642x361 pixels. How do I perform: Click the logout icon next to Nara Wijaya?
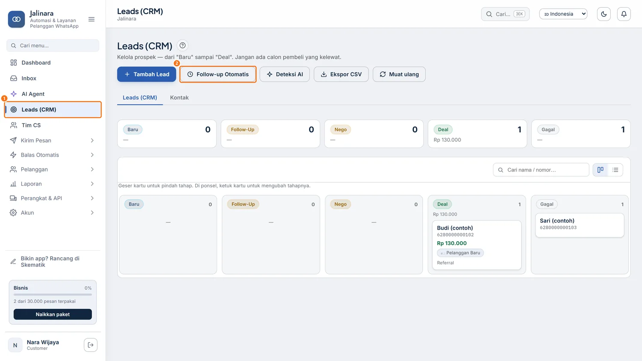coord(91,345)
